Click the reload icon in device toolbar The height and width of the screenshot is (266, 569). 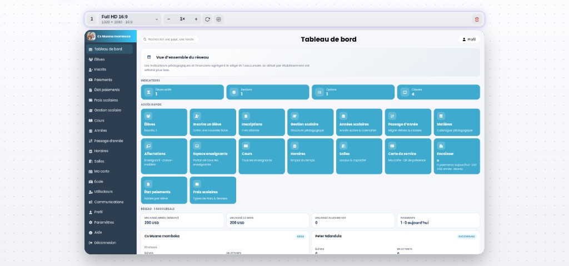(207, 19)
